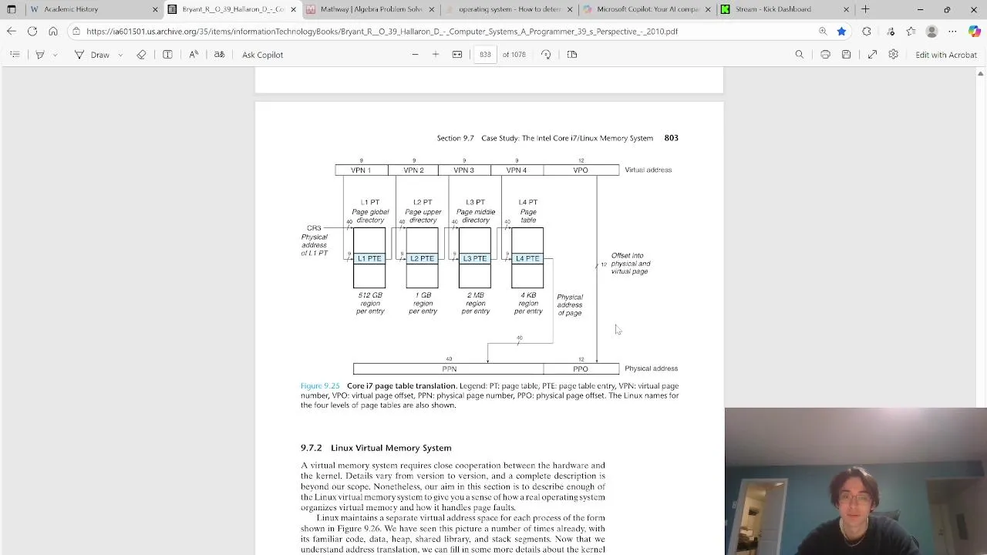Zoom out the PDF page
Screen dimensions: 987x555
tap(415, 55)
